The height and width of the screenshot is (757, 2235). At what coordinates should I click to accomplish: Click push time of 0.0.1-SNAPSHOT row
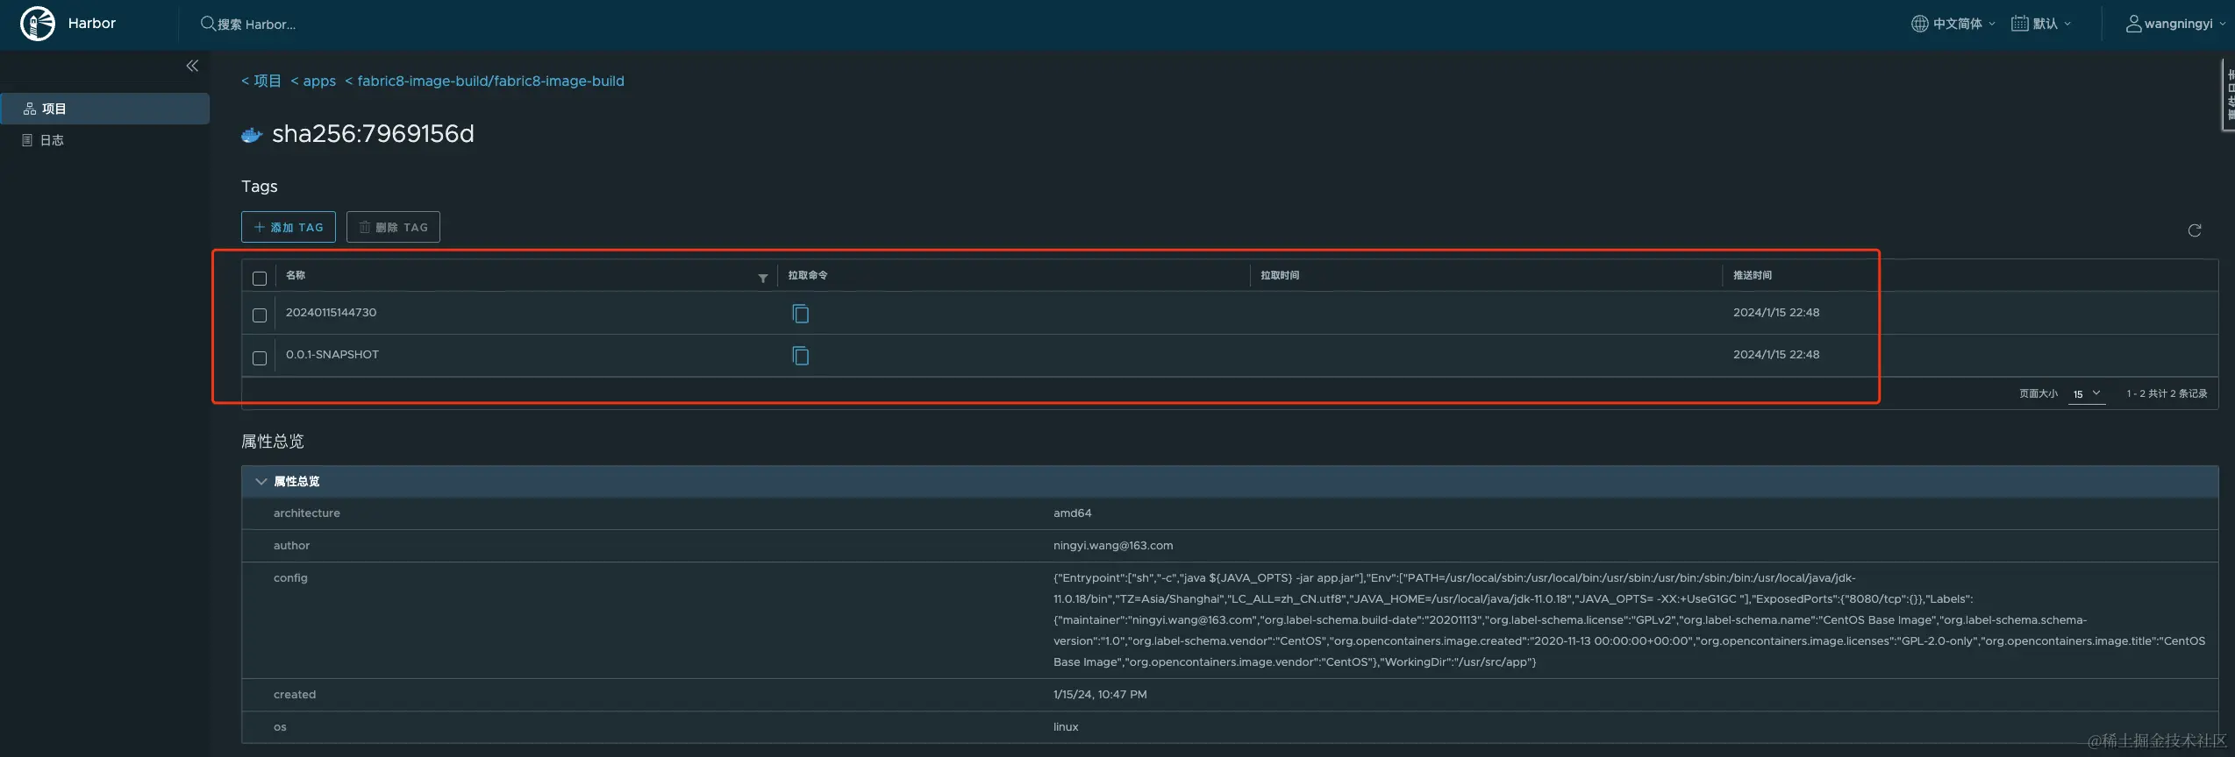(1776, 354)
